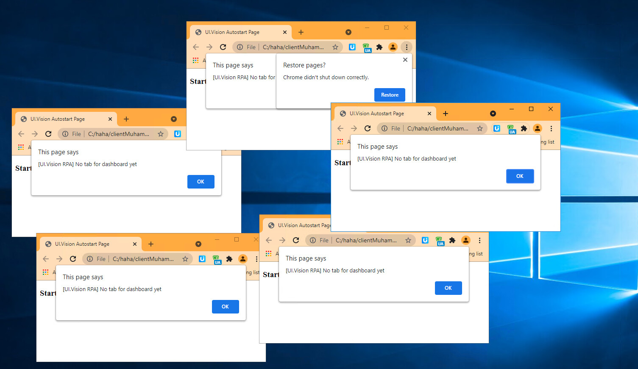View site info icon in front right window
The image size is (638, 369).
[x=384, y=128]
